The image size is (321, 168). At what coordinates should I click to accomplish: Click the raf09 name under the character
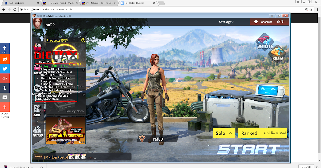pos(158,139)
